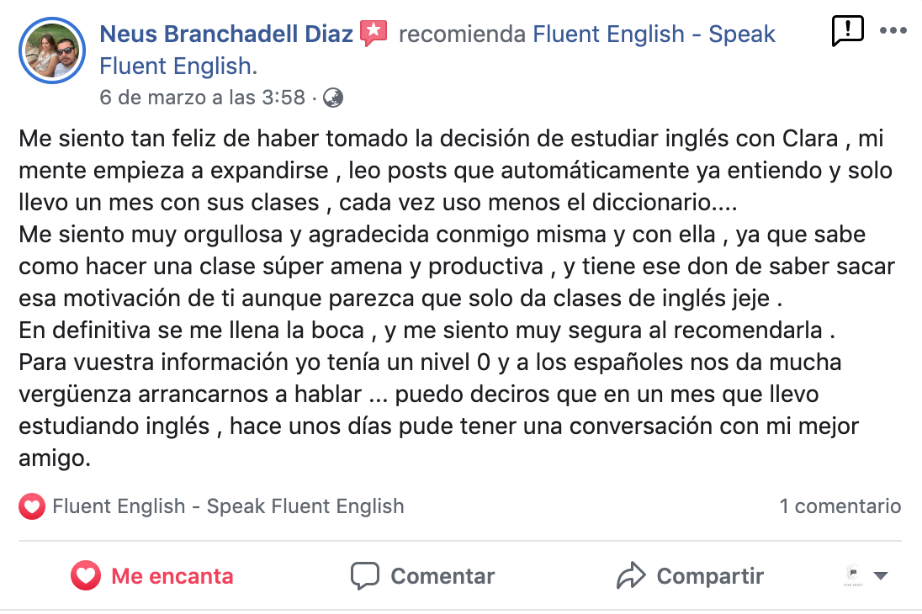Image resolution: width=922 pixels, height=614 pixels.
Task: Click the review text body
Action: click(x=458, y=299)
